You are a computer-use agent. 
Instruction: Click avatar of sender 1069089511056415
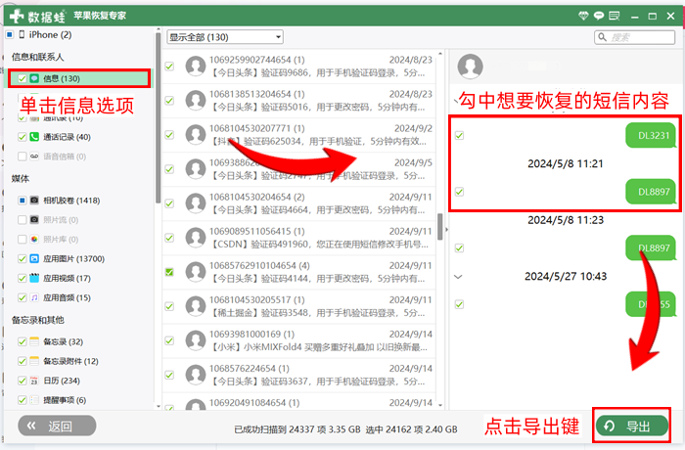tap(196, 238)
